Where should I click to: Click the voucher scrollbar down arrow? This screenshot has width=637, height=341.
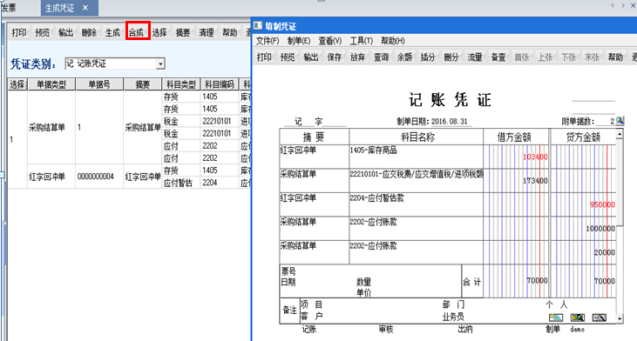pyautogui.click(x=620, y=318)
